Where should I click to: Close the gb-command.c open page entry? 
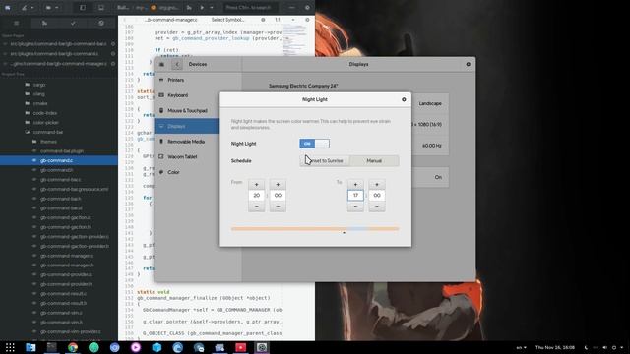pos(113,53)
